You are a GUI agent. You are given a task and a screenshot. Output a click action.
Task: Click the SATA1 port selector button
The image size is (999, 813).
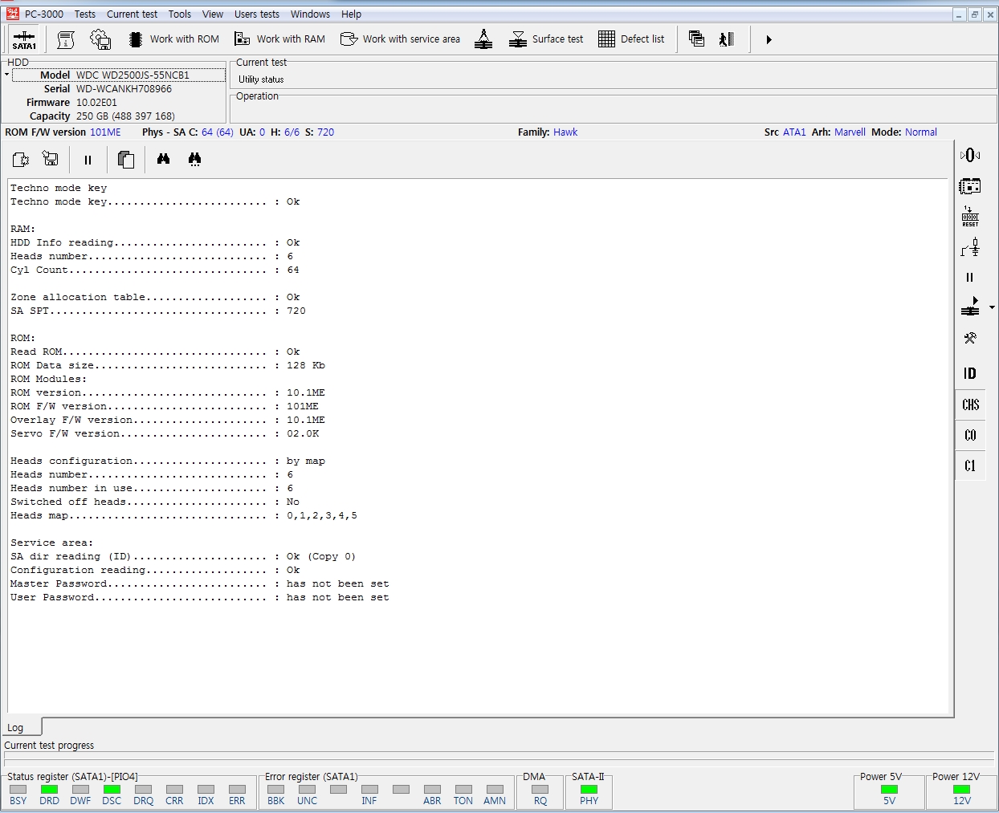tap(24, 39)
